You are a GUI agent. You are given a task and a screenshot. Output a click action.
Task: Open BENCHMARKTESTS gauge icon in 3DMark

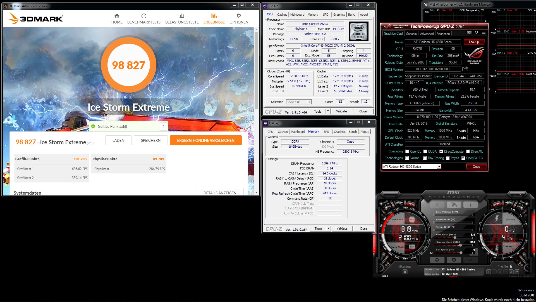point(144,16)
